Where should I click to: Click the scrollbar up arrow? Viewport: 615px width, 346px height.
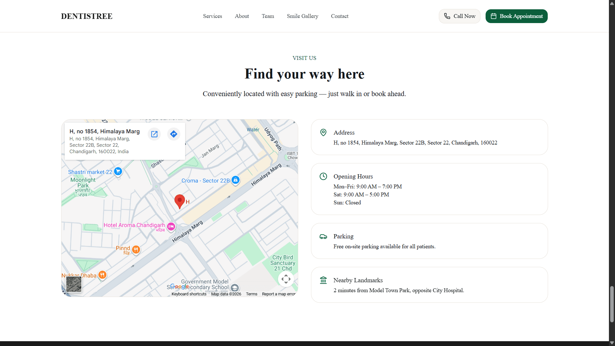coord(612,3)
